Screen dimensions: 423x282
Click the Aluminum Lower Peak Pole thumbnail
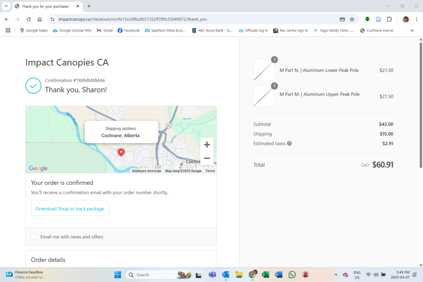pos(264,70)
